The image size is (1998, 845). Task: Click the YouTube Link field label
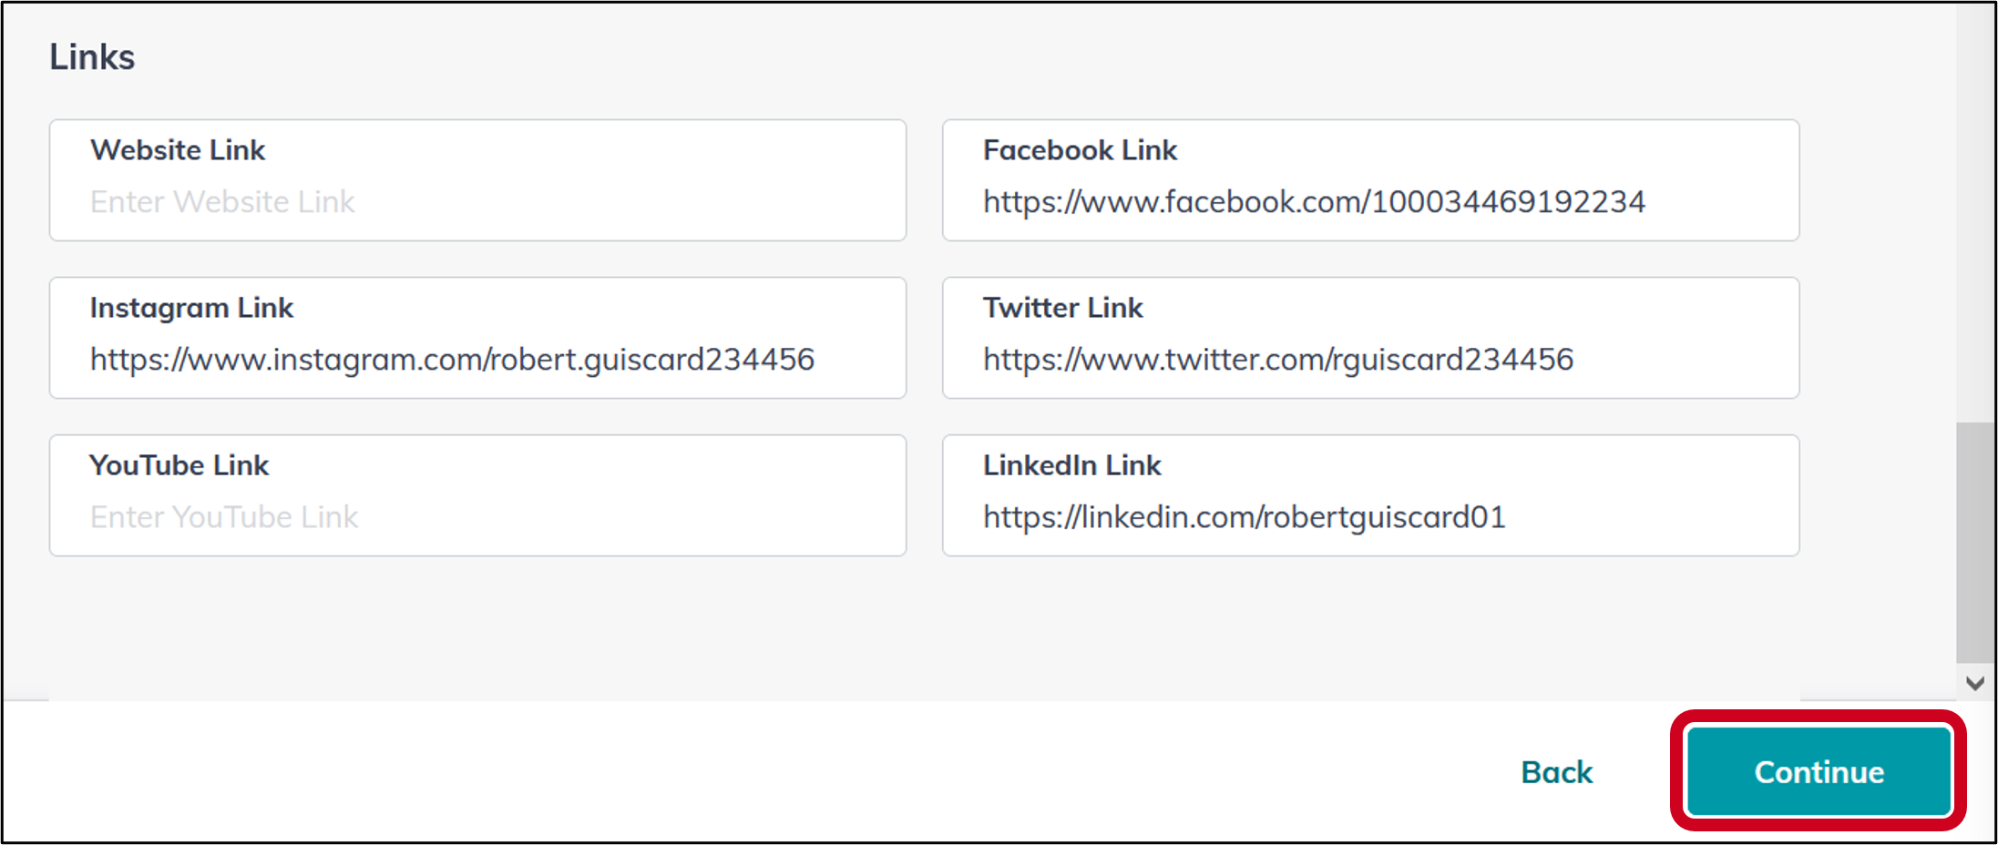179,464
